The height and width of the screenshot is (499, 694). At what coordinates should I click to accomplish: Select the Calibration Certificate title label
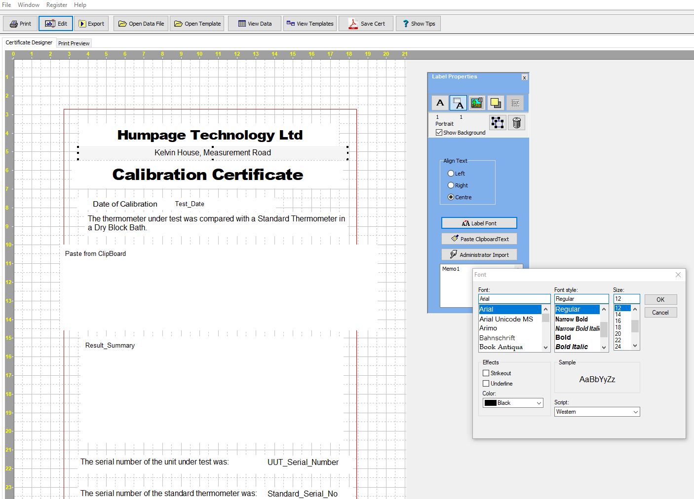pos(208,175)
